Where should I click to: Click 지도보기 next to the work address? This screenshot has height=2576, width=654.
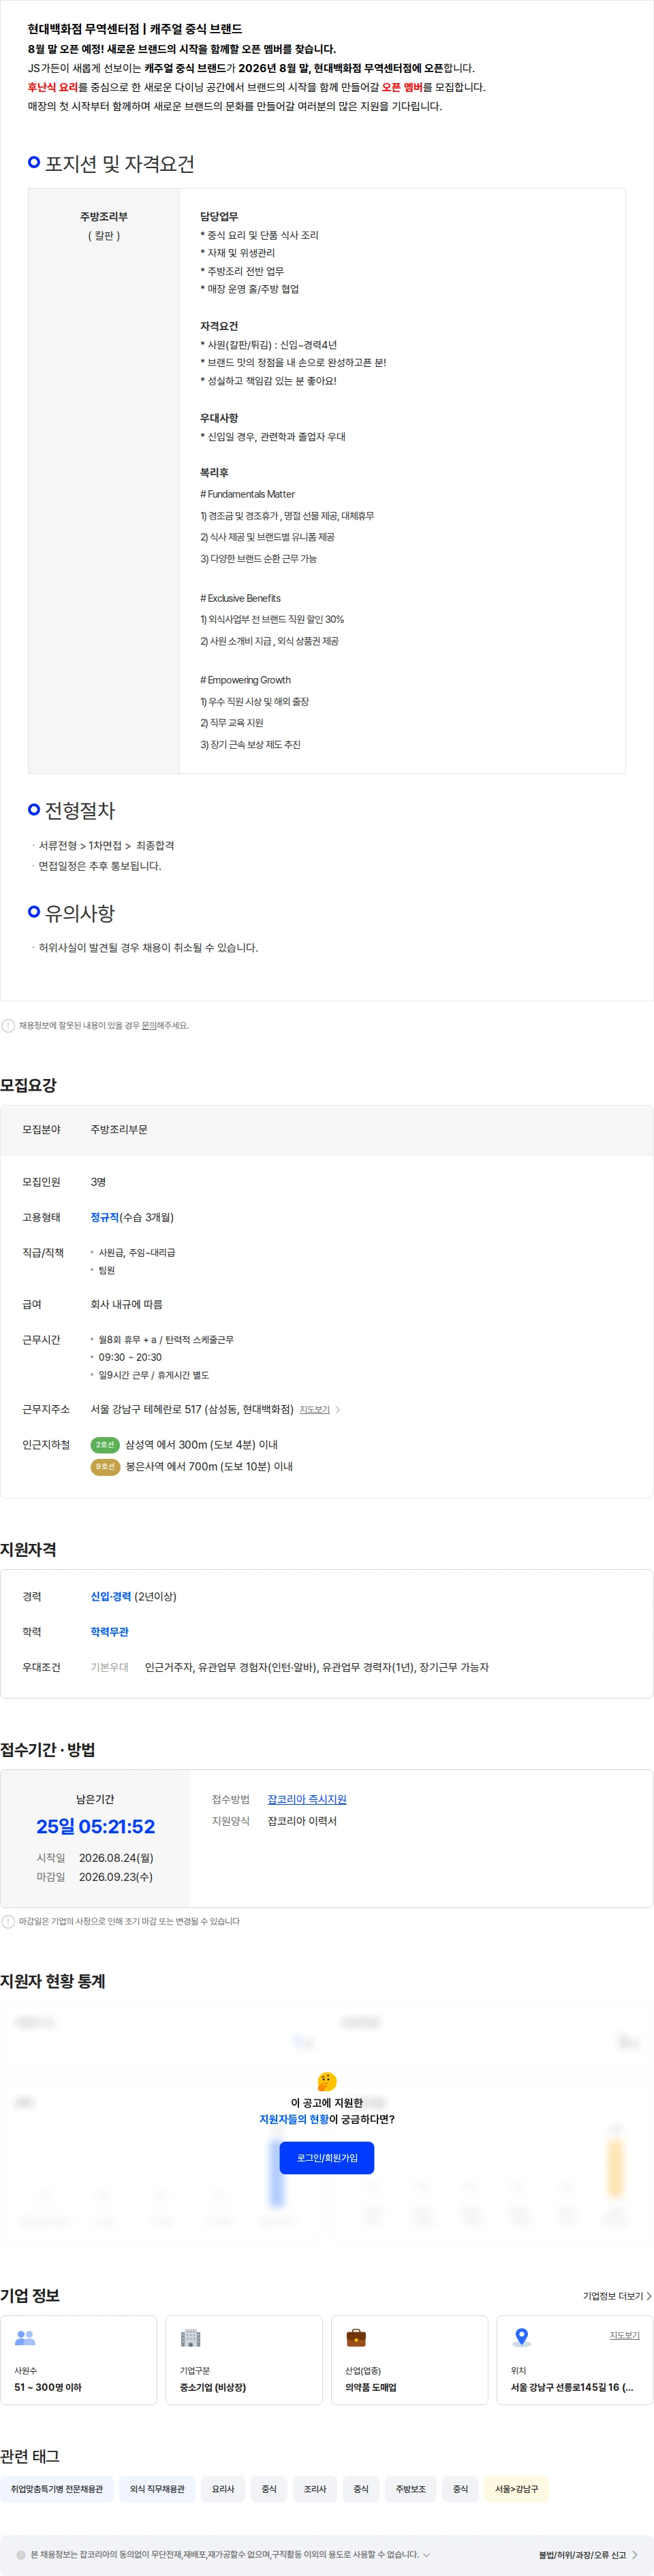pyautogui.click(x=320, y=1409)
